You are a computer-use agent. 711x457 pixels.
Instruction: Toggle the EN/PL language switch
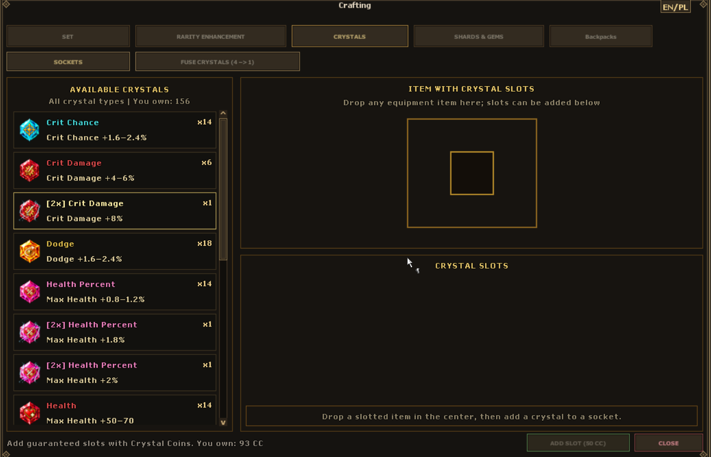click(x=675, y=7)
